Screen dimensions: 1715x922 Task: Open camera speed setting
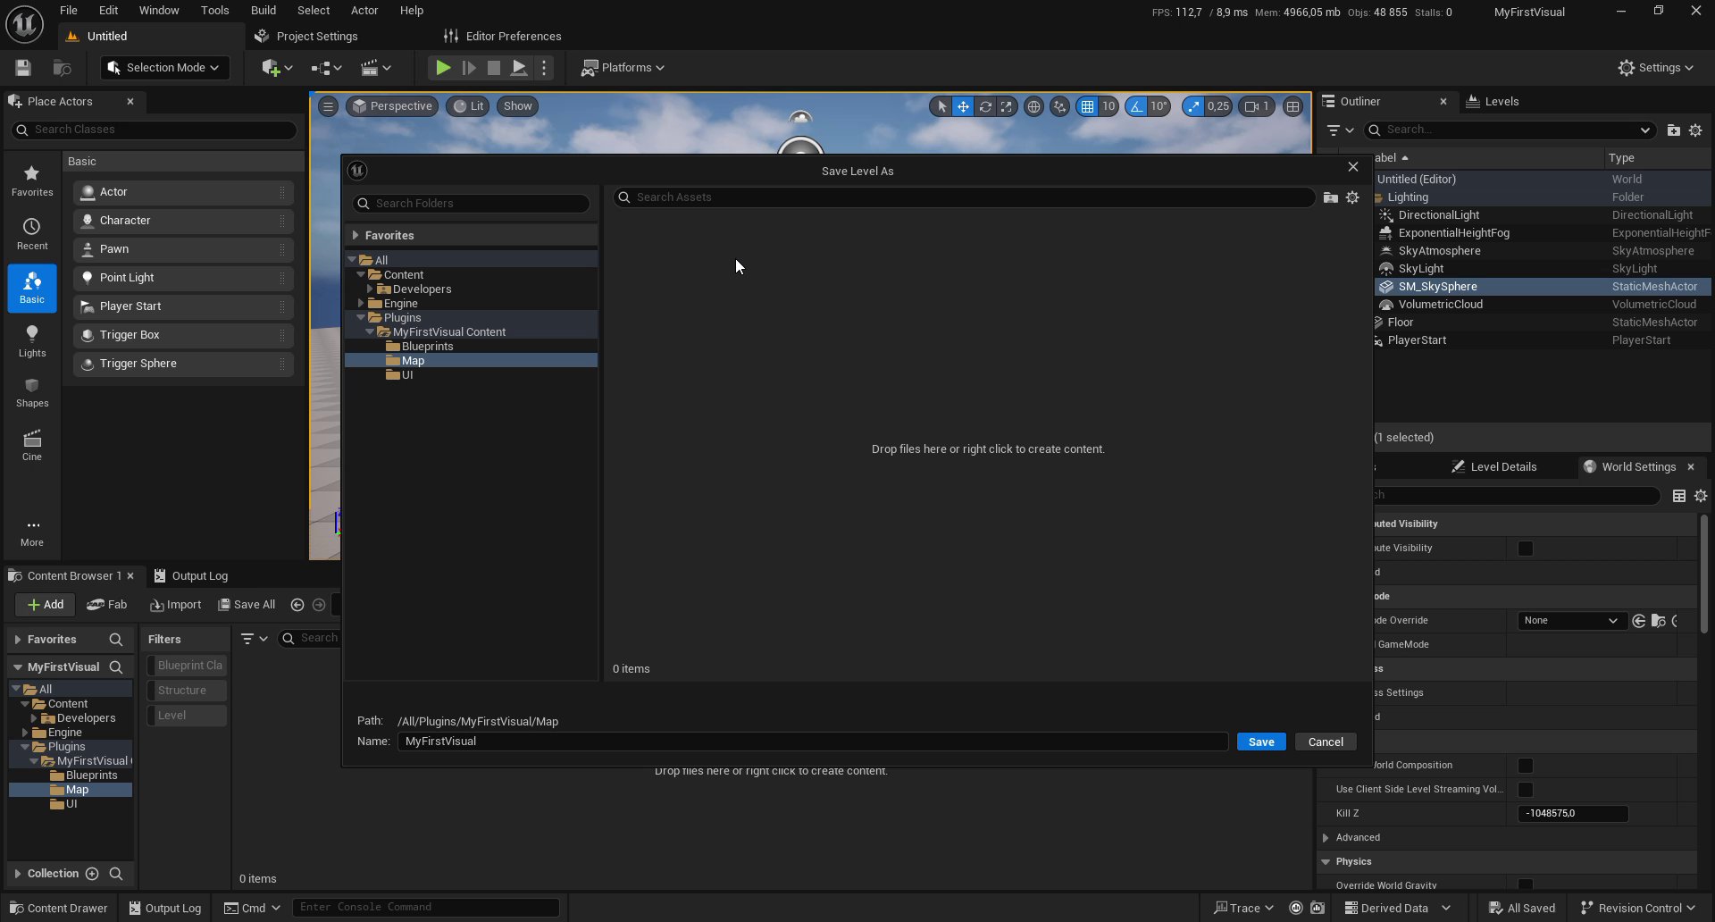click(1256, 106)
